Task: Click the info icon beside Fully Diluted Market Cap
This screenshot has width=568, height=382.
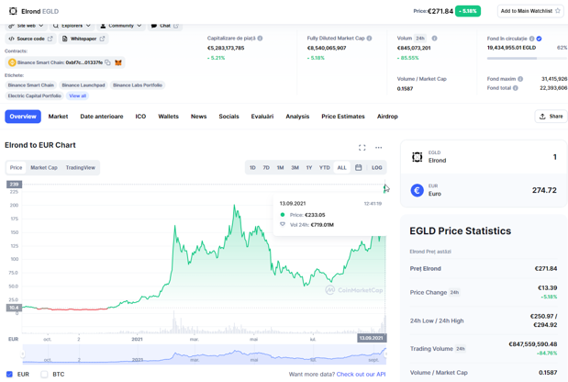Action: 369,38
